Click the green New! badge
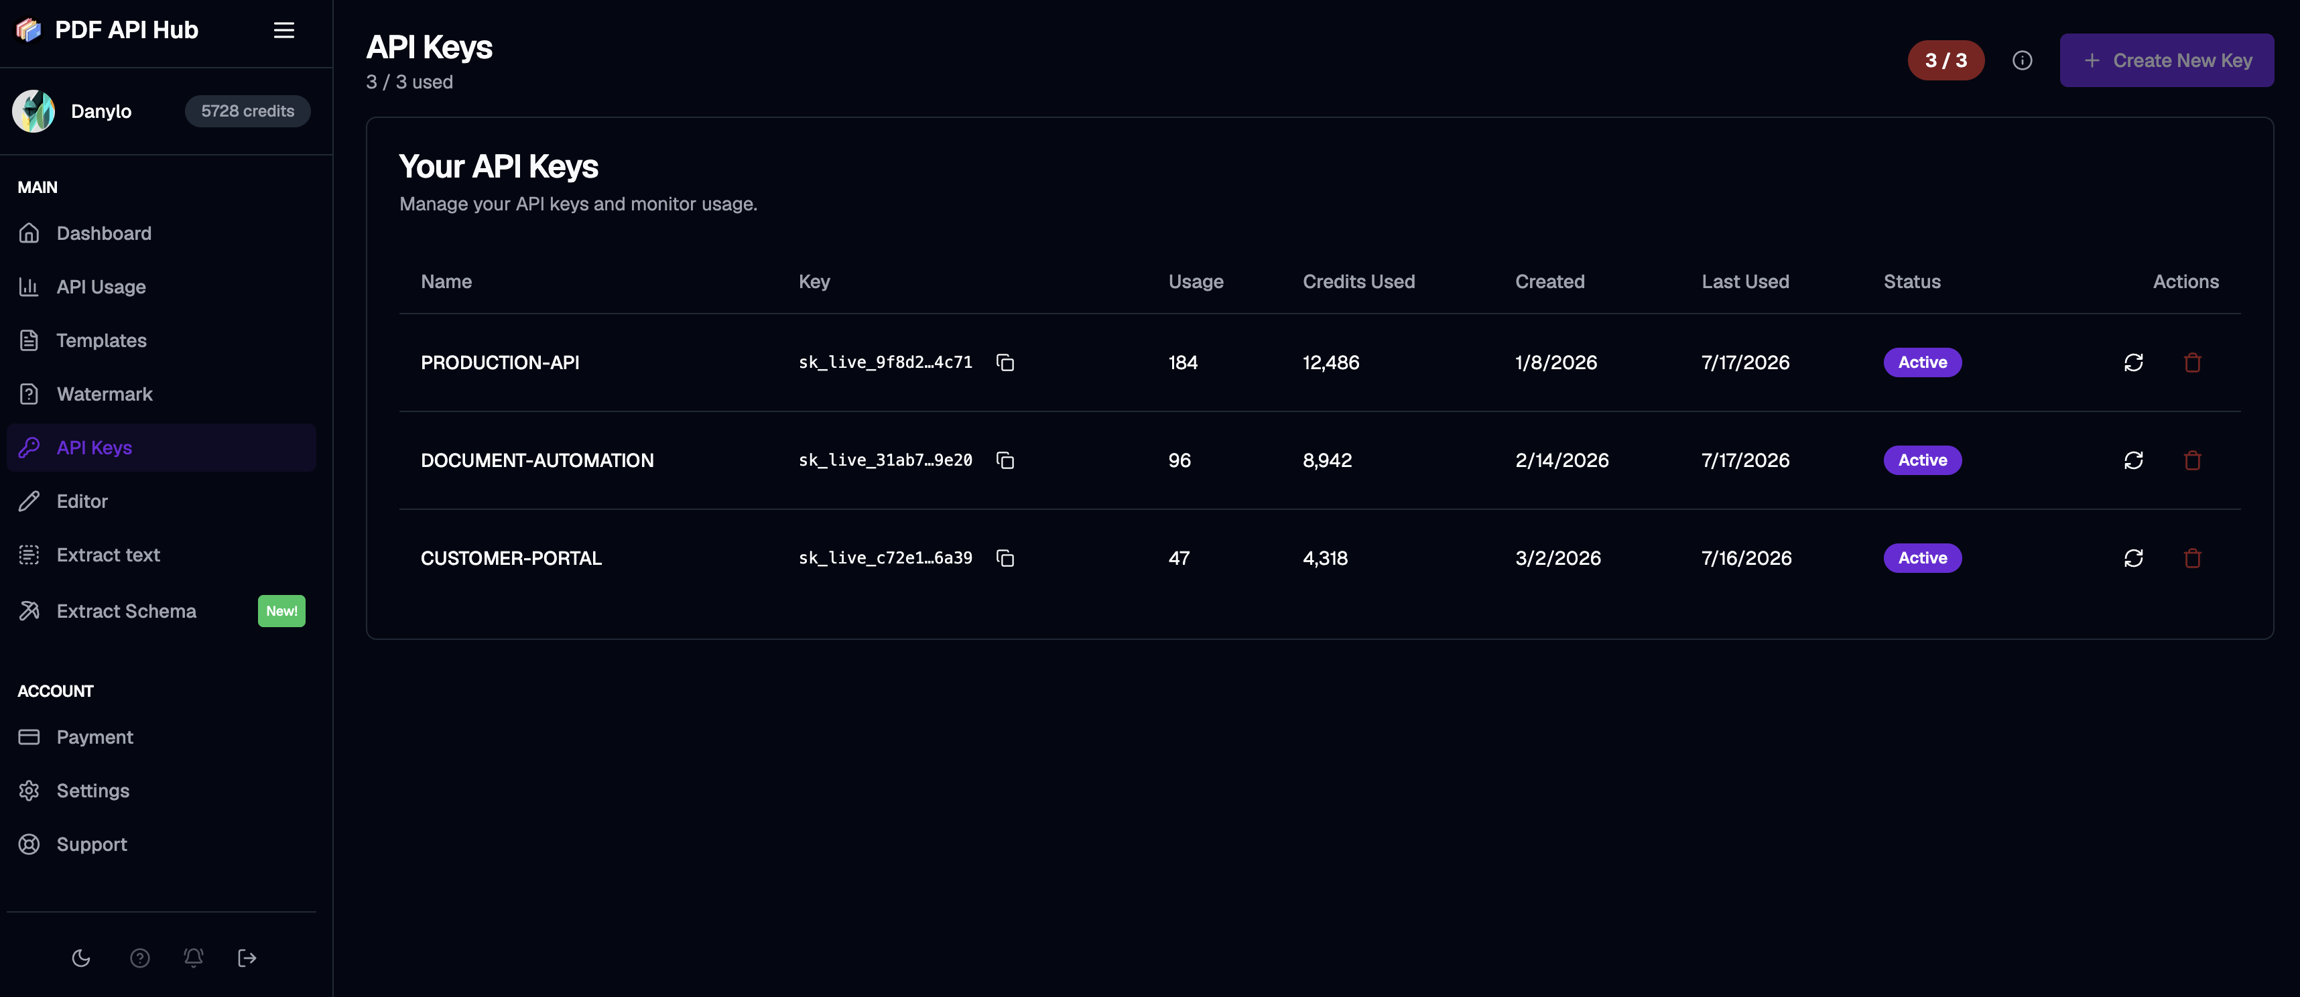This screenshot has height=997, width=2300. click(281, 610)
